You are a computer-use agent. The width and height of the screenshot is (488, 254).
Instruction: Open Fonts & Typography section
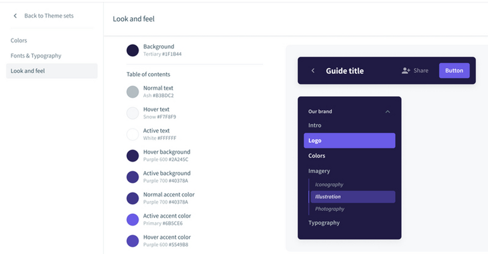36,55
